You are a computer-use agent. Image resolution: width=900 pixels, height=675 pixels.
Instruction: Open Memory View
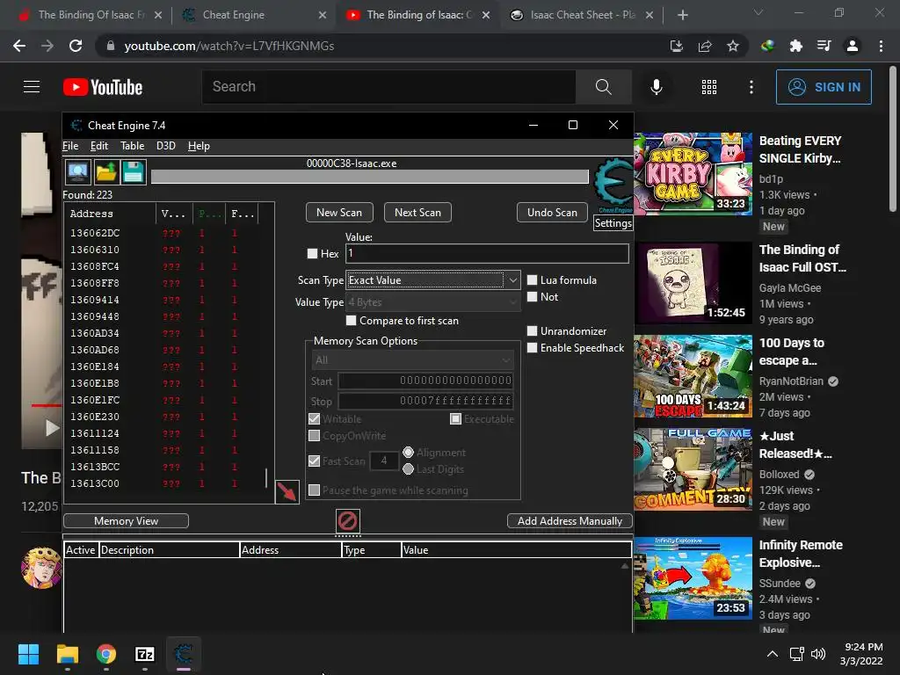pos(126,521)
